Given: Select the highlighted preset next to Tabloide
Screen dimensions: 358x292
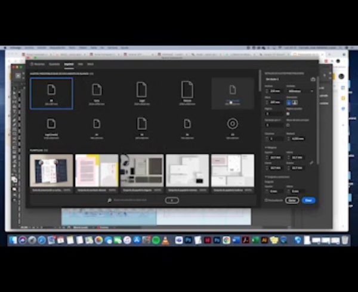Looking at the screenshot, I should pos(233,94).
